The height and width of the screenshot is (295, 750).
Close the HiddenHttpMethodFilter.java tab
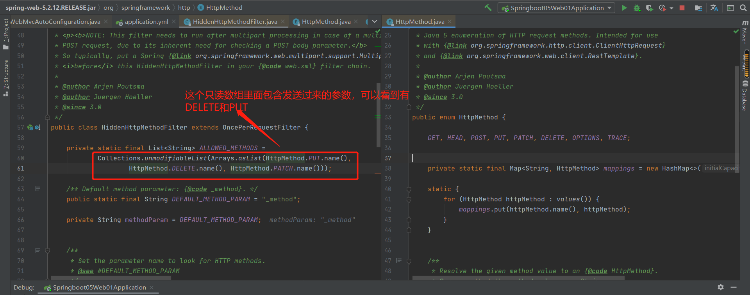click(x=283, y=22)
